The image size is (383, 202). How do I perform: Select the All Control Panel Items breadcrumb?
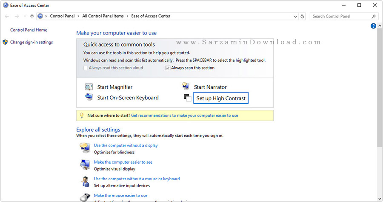[x=103, y=16]
